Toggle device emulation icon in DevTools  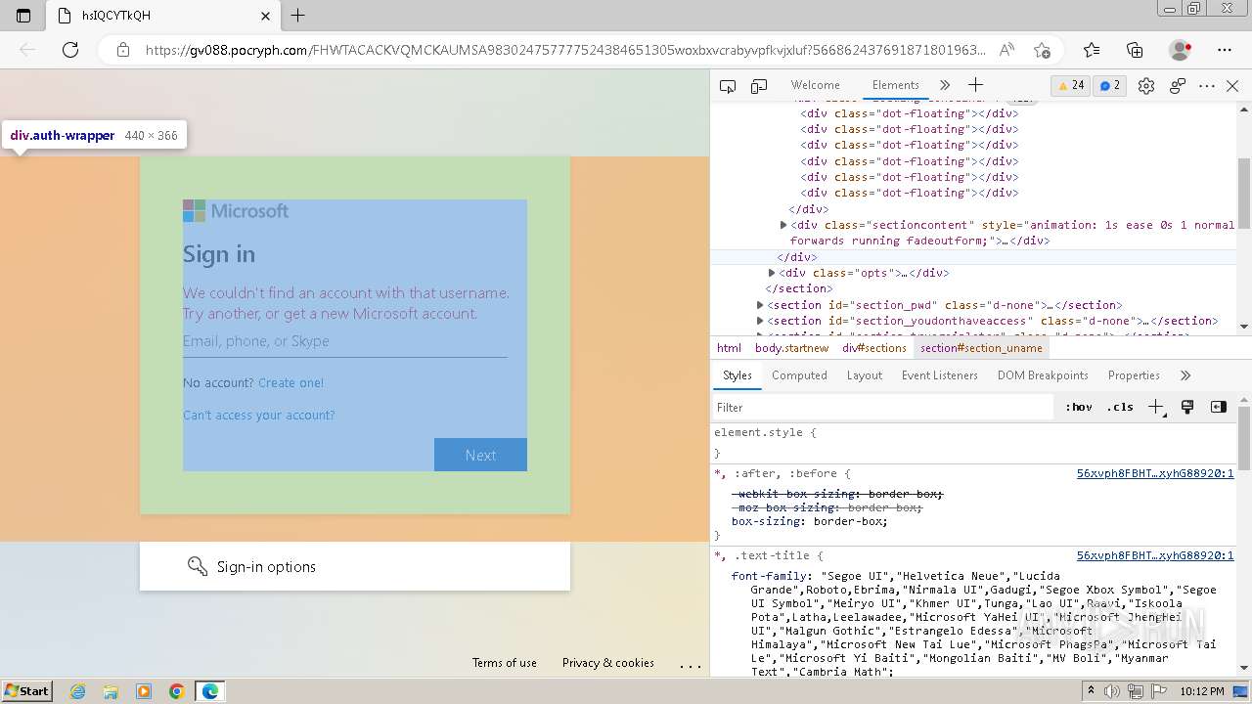(759, 86)
